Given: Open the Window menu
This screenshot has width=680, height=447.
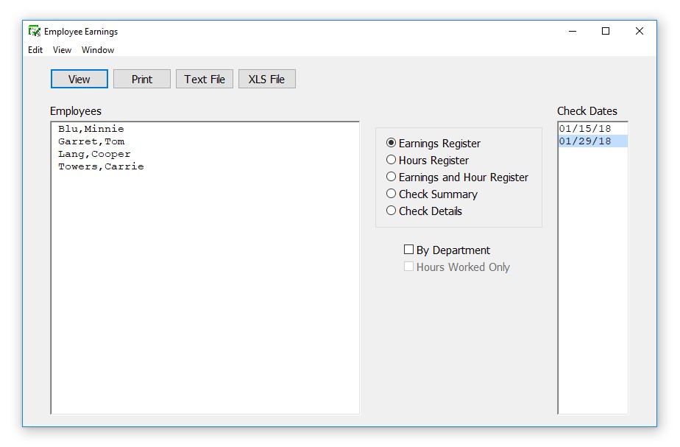Looking at the screenshot, I should click(x=98, y=50).
